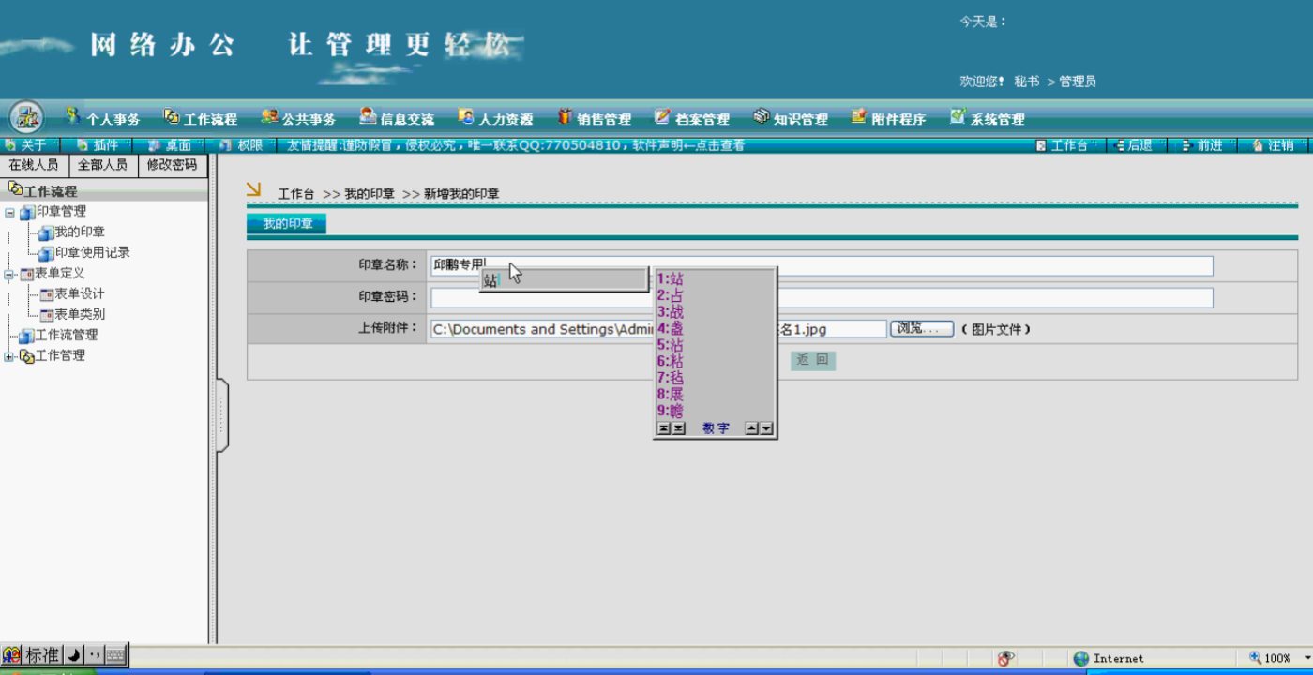Screen dimensions: 1313x675
Task: Switch to the 全部人员 tab
Action: click(x=103, y=165)
